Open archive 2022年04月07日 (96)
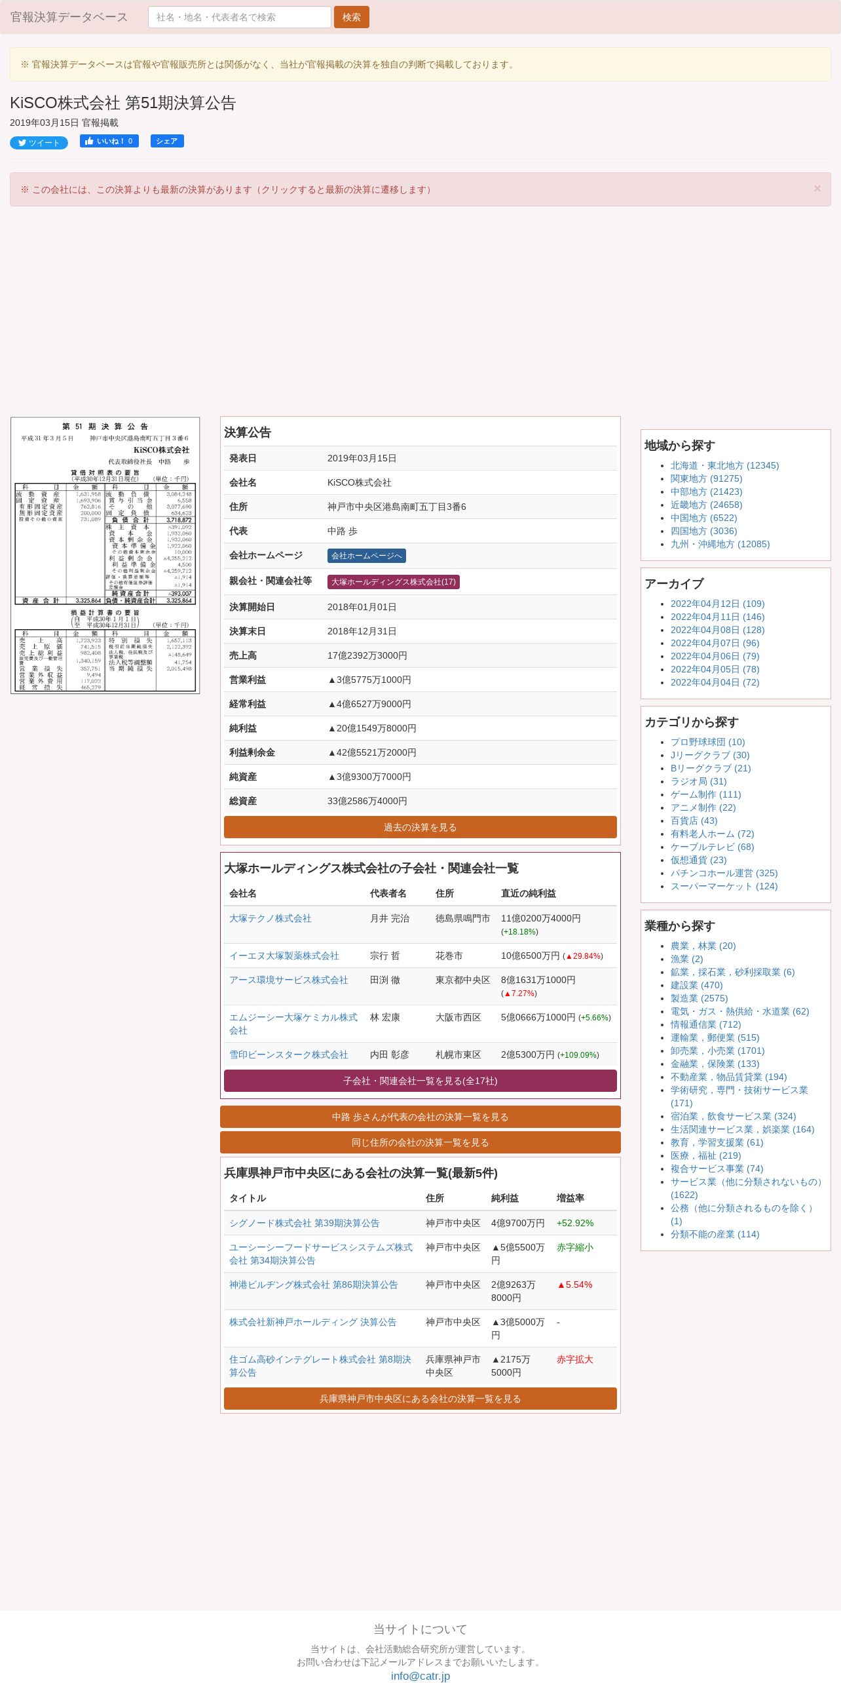This screenshot has height=1683, width=841. click(x=715, y=643)
